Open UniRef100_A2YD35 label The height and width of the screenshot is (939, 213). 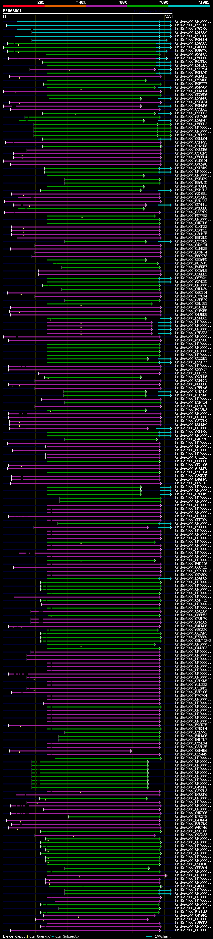pos(191,282)
